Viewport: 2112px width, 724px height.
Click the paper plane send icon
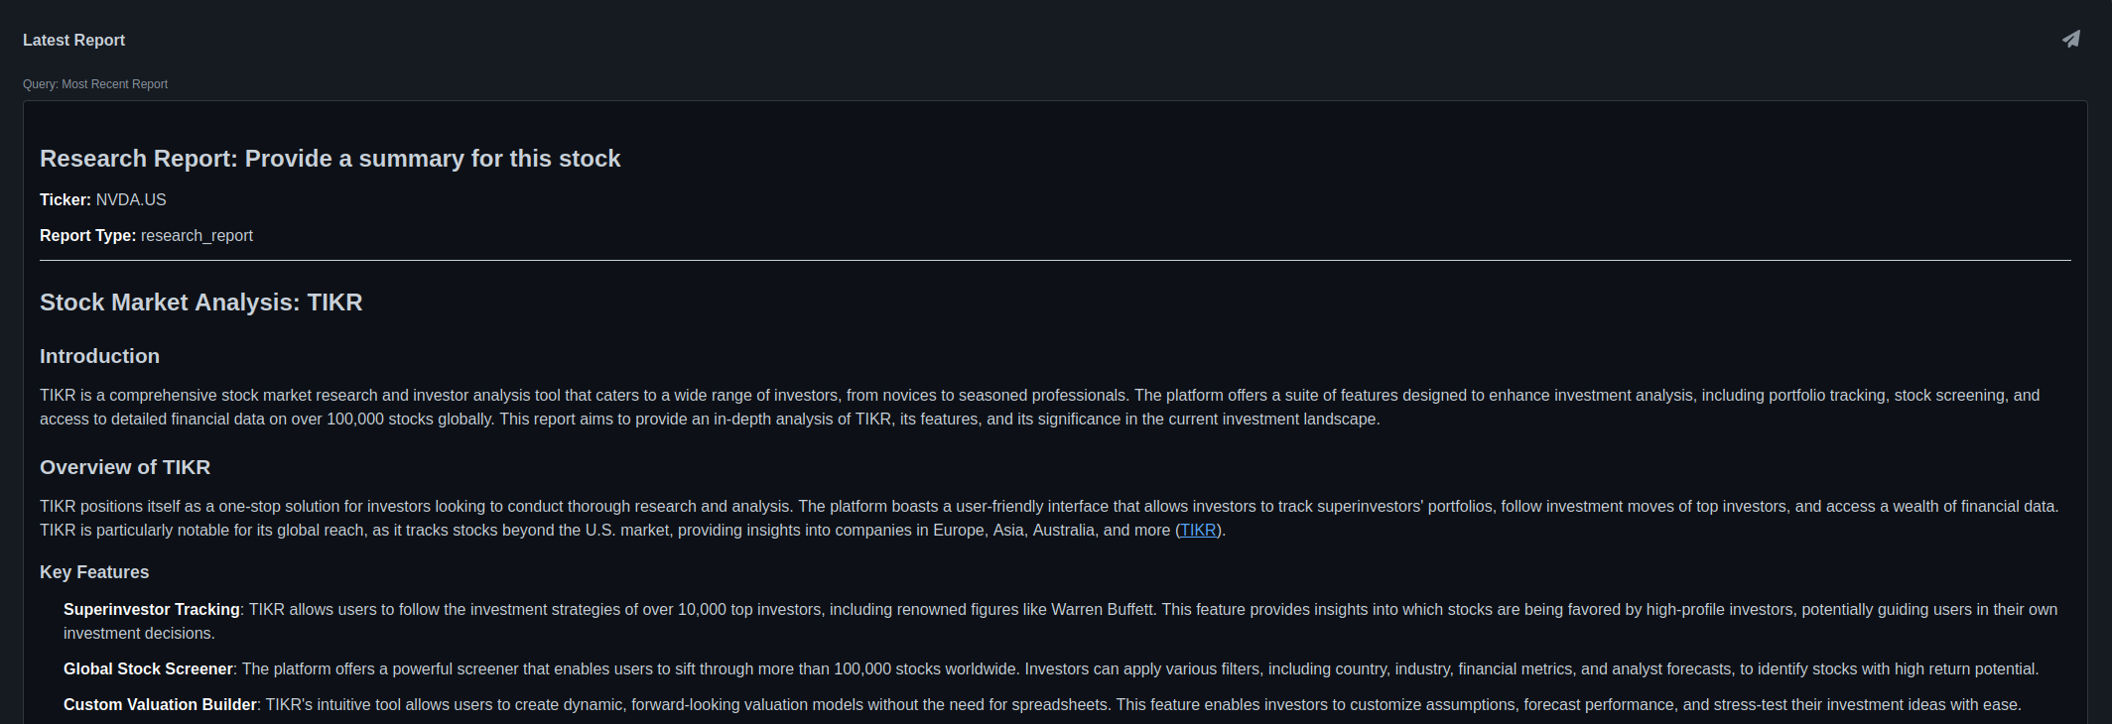pyautogui.click(x=2070, y=40)
